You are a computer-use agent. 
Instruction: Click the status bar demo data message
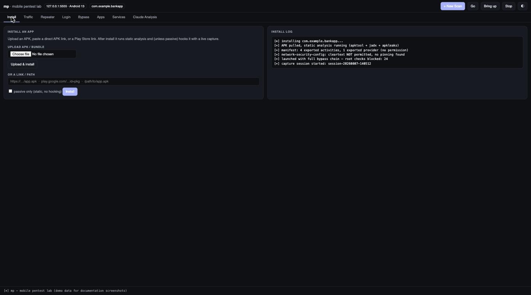pos(65,291)
